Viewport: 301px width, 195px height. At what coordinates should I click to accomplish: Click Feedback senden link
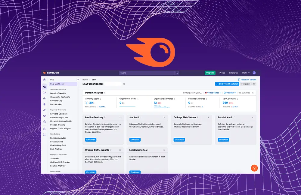[x=247, y=79]
